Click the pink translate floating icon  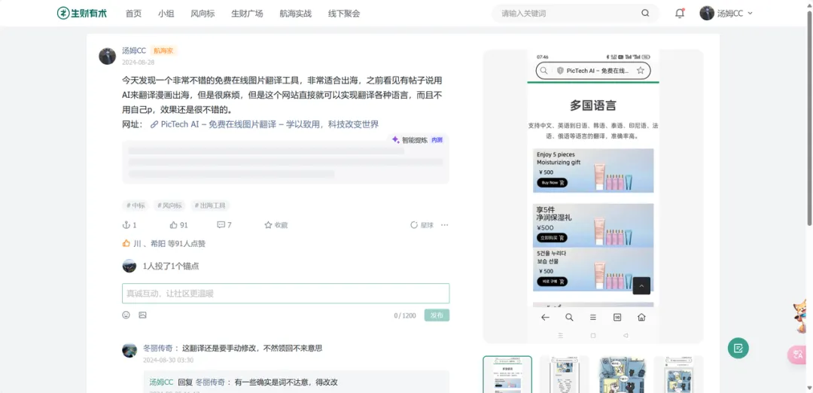(x=796, y=355)
